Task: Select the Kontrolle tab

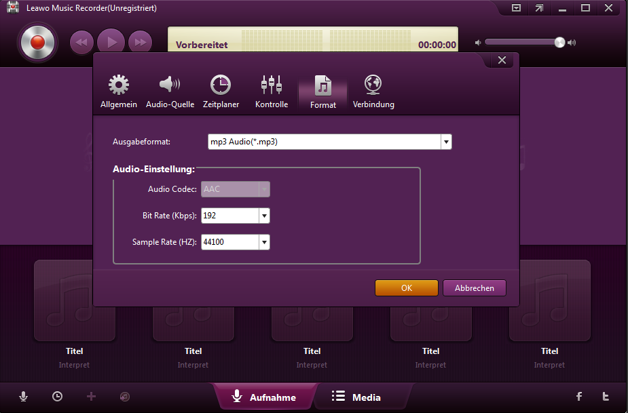Action: click(x=272, y=92)
